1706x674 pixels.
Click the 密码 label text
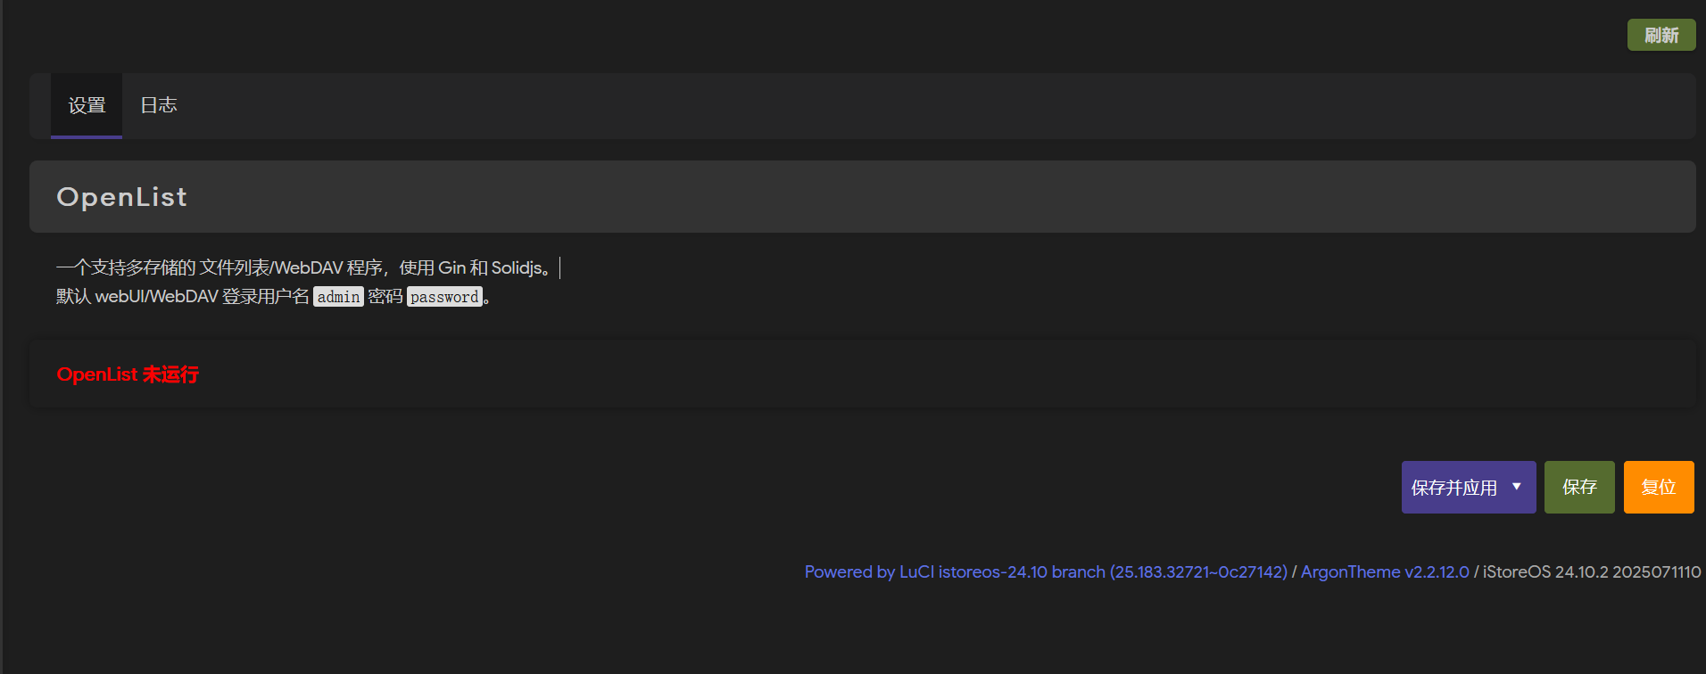click(385, 297)
